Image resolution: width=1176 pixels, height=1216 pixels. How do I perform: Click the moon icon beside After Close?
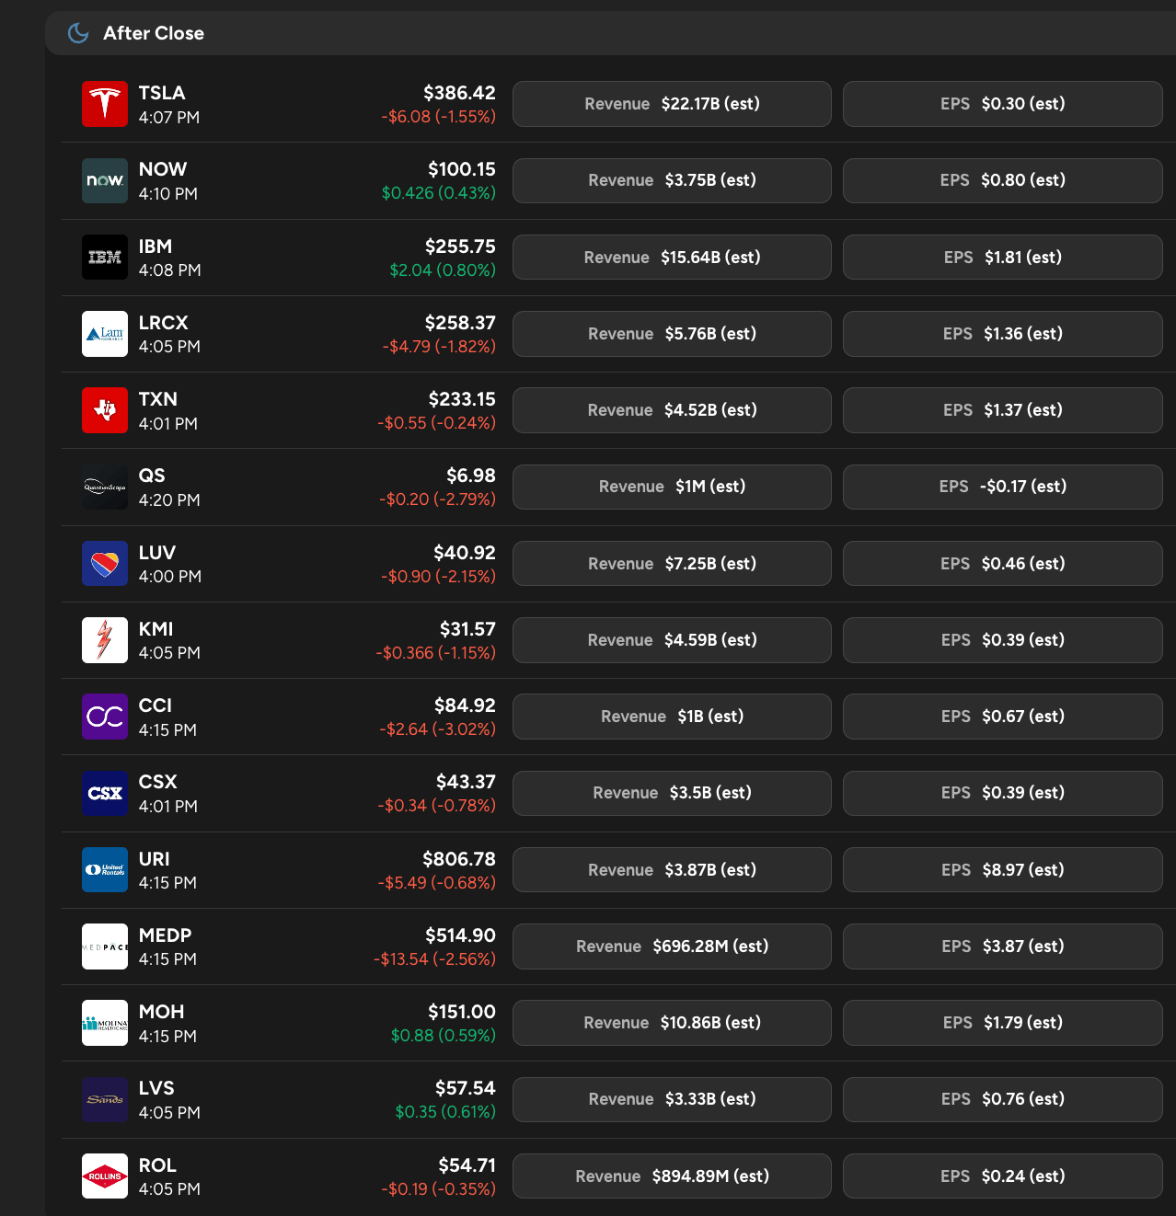tap(78, 33)
